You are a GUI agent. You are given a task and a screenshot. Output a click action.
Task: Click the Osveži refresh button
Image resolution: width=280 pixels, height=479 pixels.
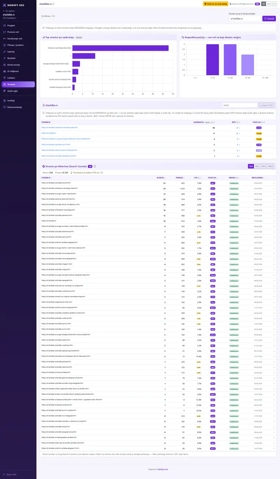pos(269,19)
